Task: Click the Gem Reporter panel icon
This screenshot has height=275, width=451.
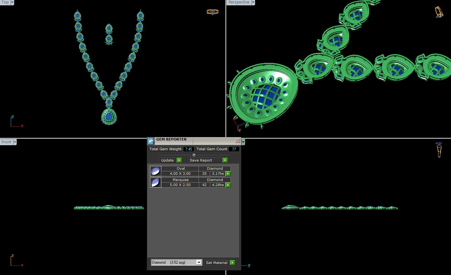Action: pyautogui.click(x=151, y=141)
